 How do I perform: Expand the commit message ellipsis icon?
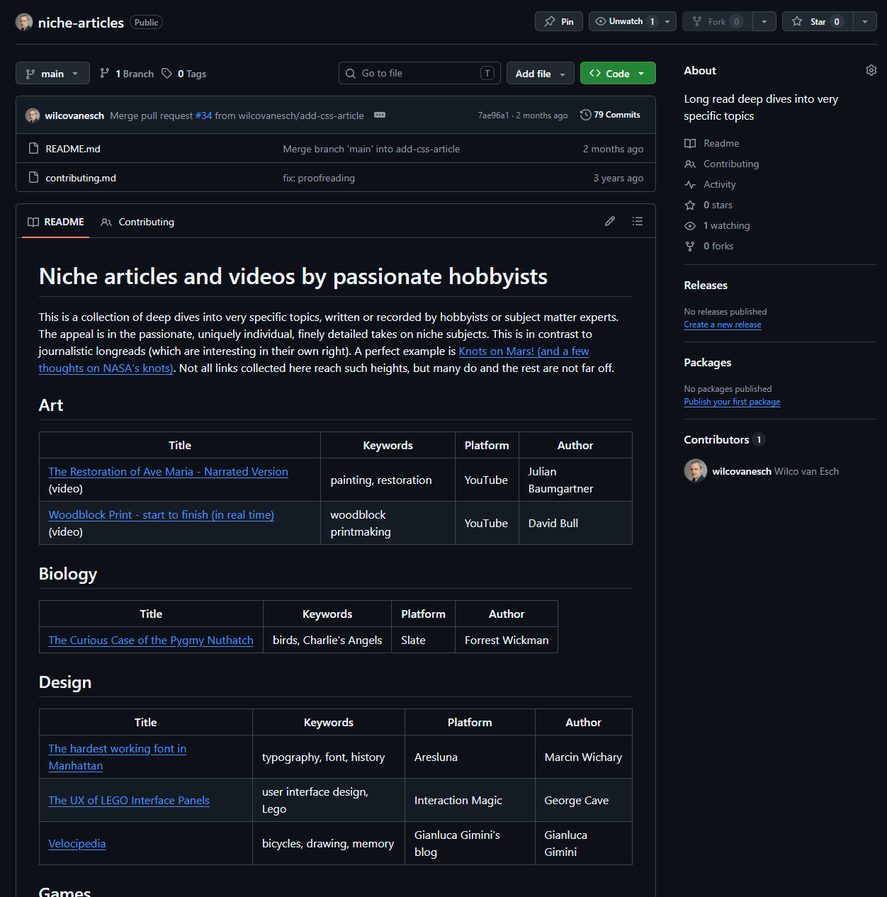380,115
